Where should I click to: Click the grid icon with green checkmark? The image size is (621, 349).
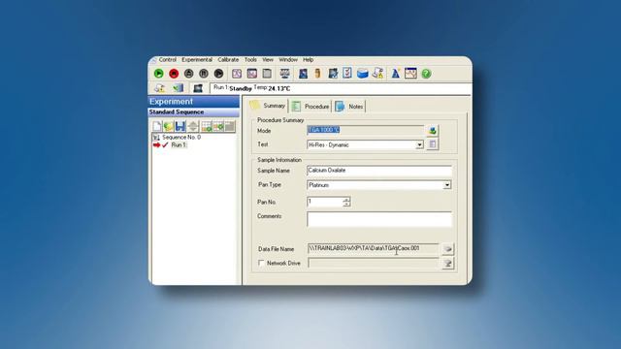tap(218, 126)
